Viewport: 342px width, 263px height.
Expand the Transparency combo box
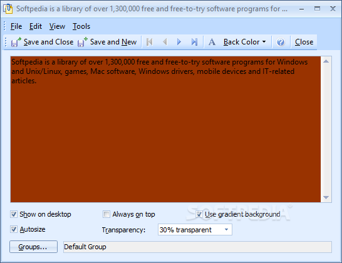coord(195,230)
